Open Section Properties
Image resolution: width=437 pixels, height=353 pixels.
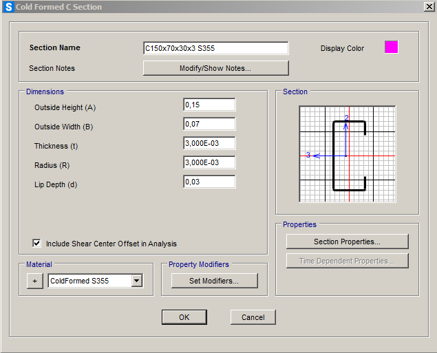[x=347, y=242]
